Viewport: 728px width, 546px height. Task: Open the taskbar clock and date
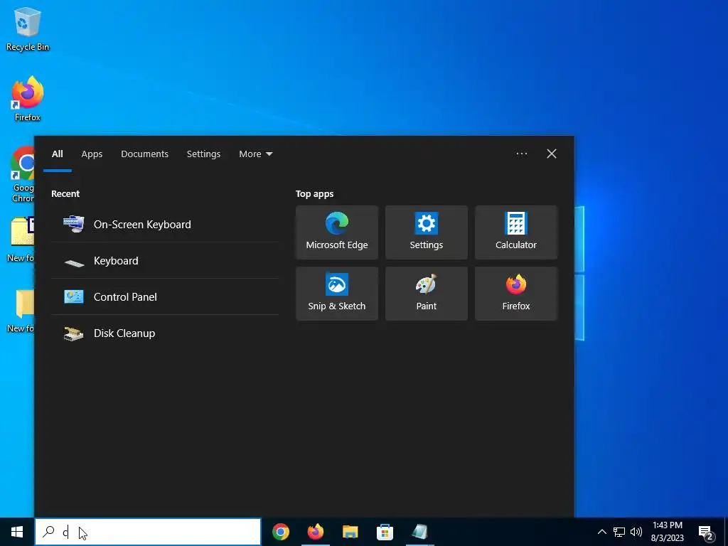(x=667, y=532)
